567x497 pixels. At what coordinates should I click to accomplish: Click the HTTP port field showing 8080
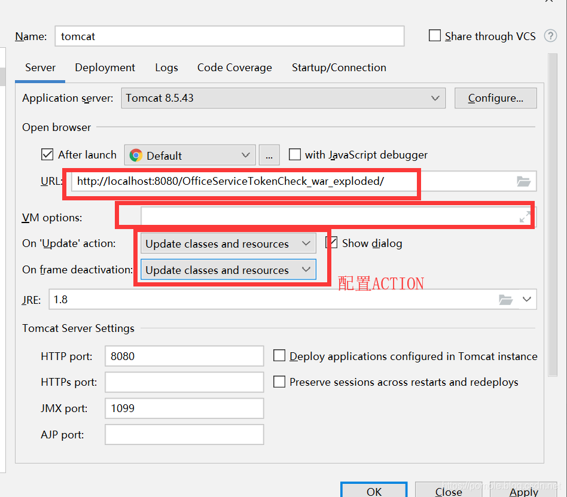tap(184, 356)
